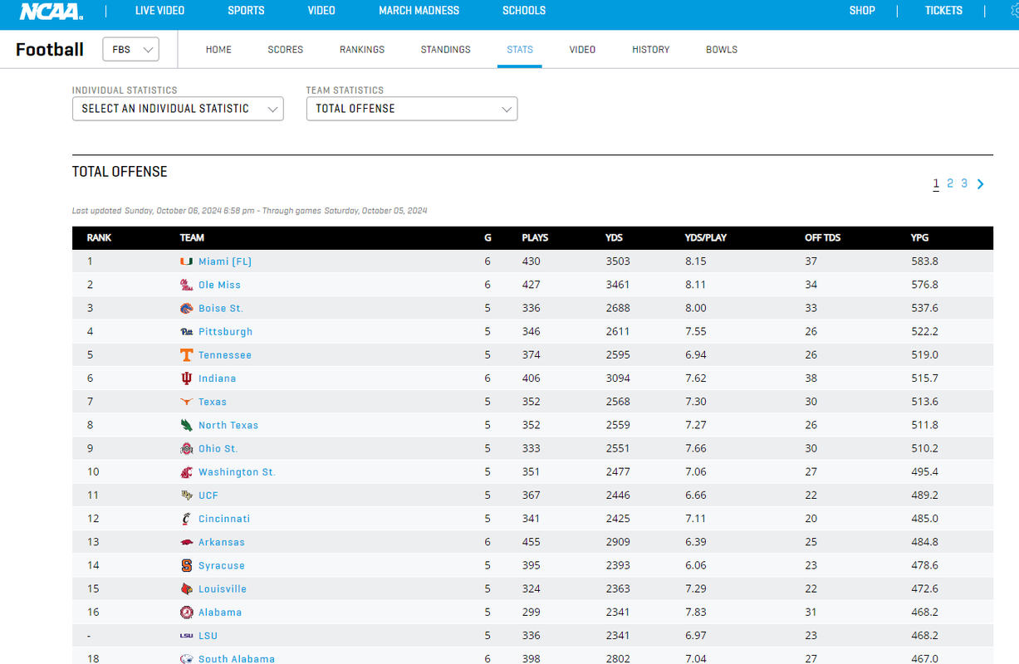Viewport: 1019px width, 664px height.
Task: Switch to the History tab
Action: pyautogui.click(x=650, y=50)
